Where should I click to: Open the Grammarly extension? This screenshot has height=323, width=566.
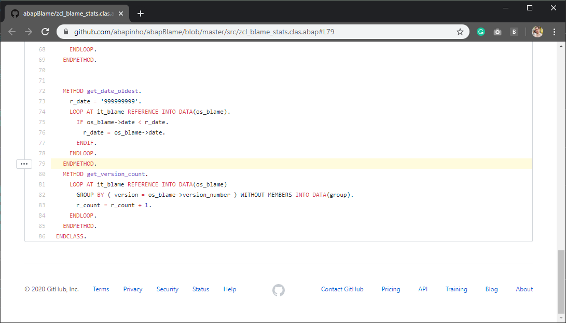[480, 31]
